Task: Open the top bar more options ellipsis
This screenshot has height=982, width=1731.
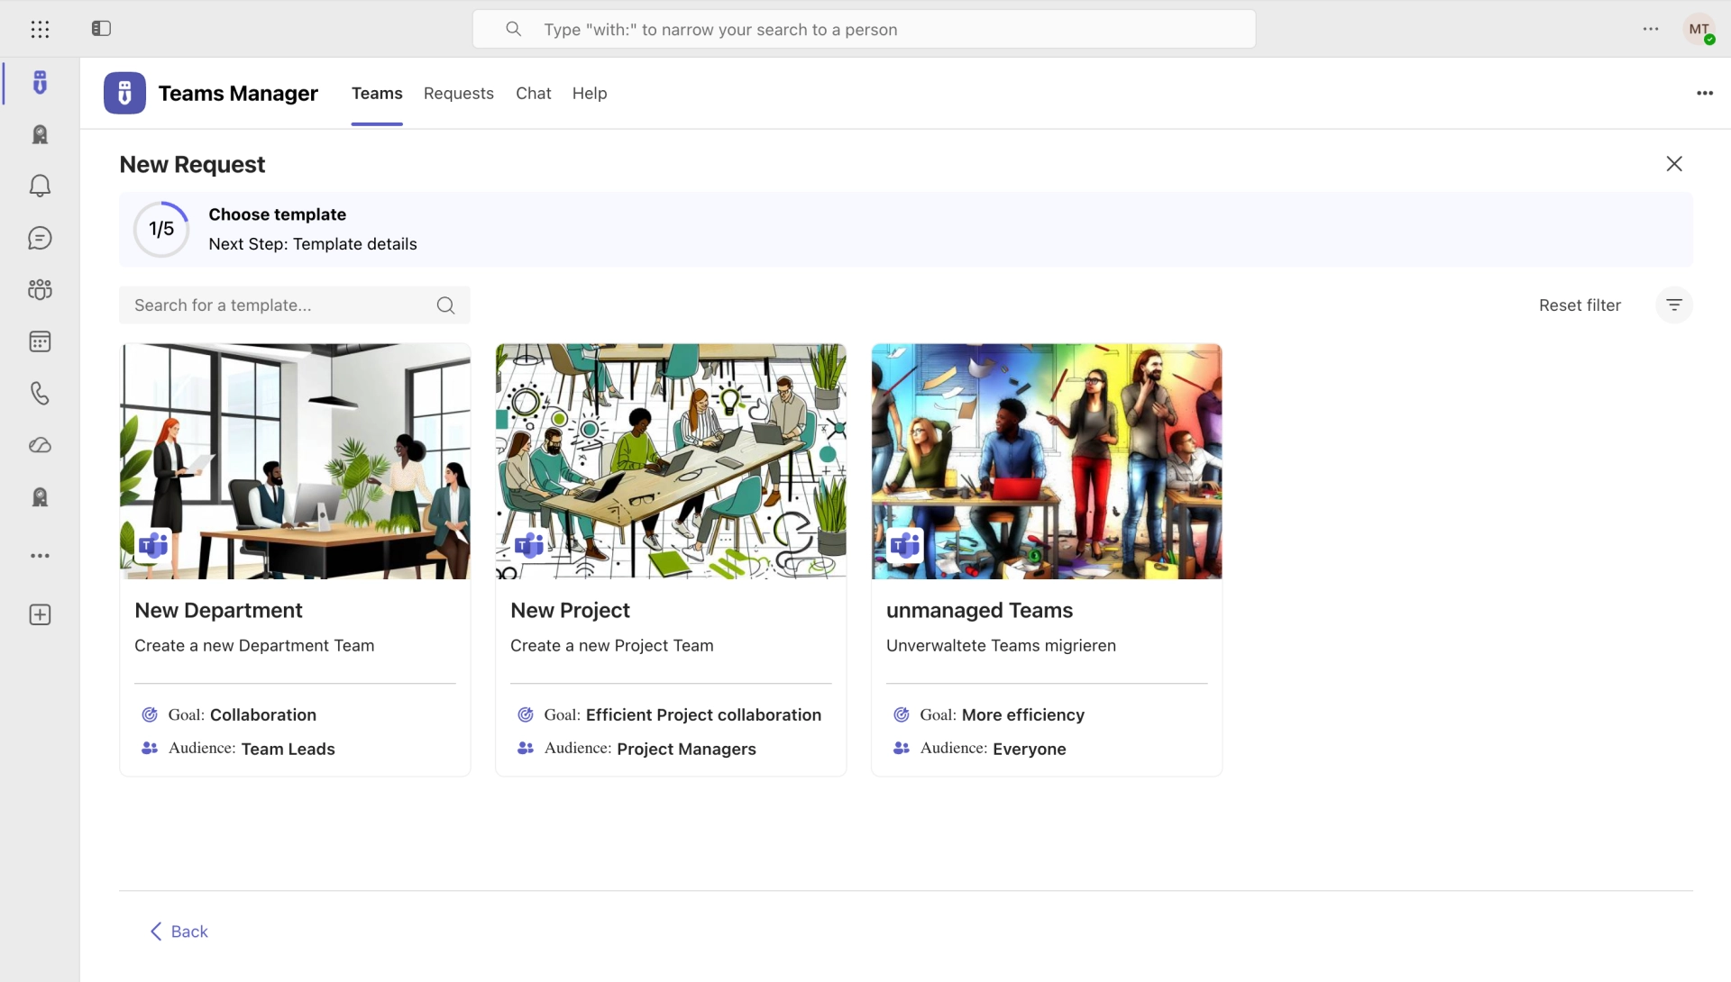Action: [1651, 29]
